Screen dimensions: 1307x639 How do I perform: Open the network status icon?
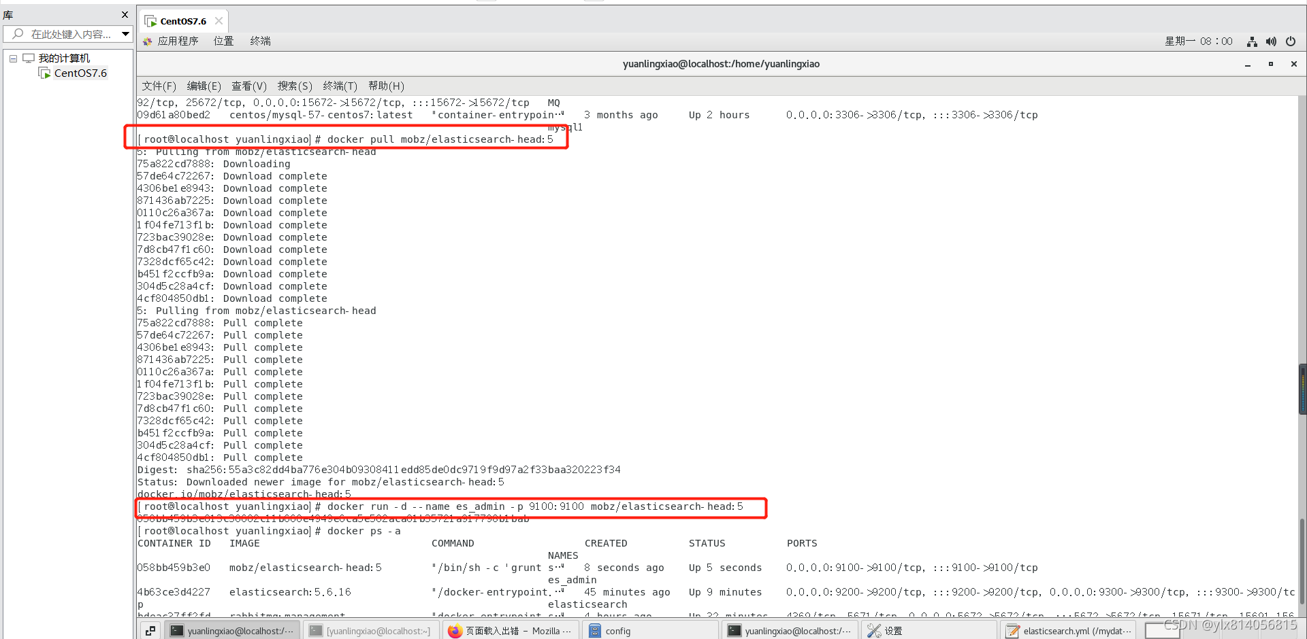pos(1252,41)
